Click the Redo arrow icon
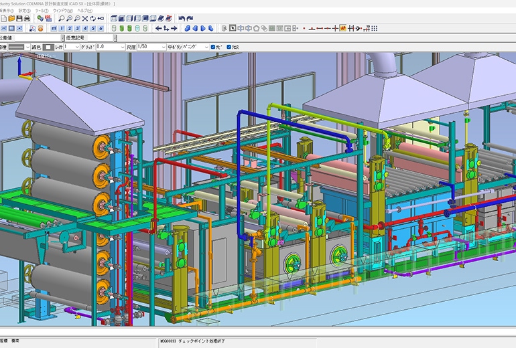This screenshot has width=516, height=348. (190, 19)
